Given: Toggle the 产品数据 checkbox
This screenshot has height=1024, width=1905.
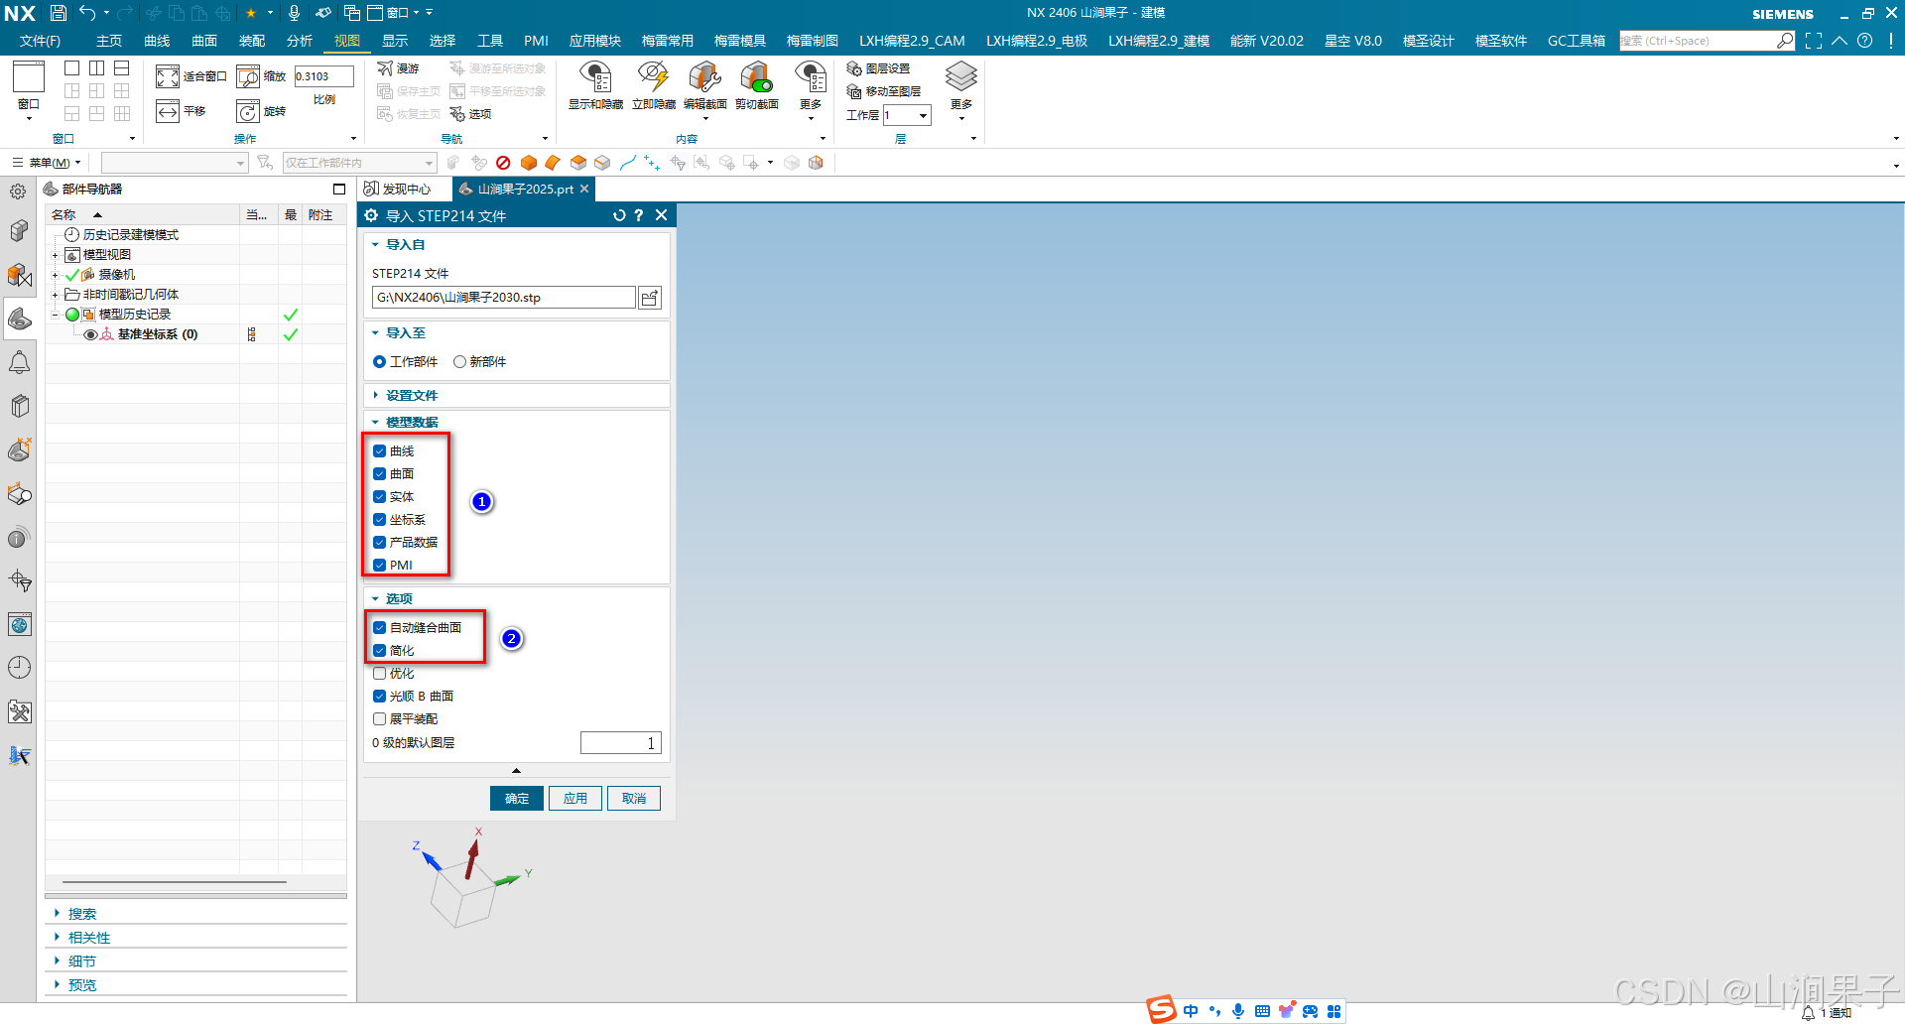Looking at the screenshot, I should point(379,543).
